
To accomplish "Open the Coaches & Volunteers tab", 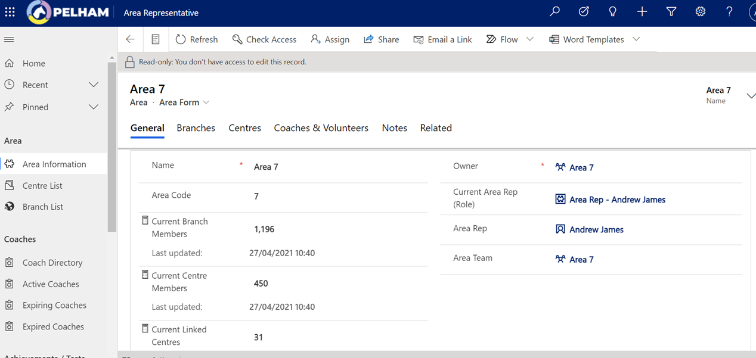I will pos(321,127).
